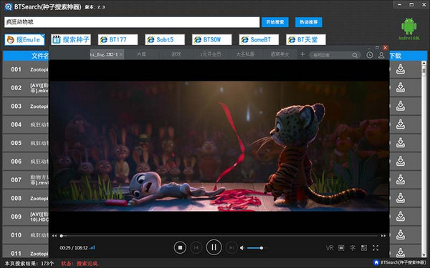
Task: Switch to the 片库 tab
Action: pyautogui.click(x=141, y=54)
